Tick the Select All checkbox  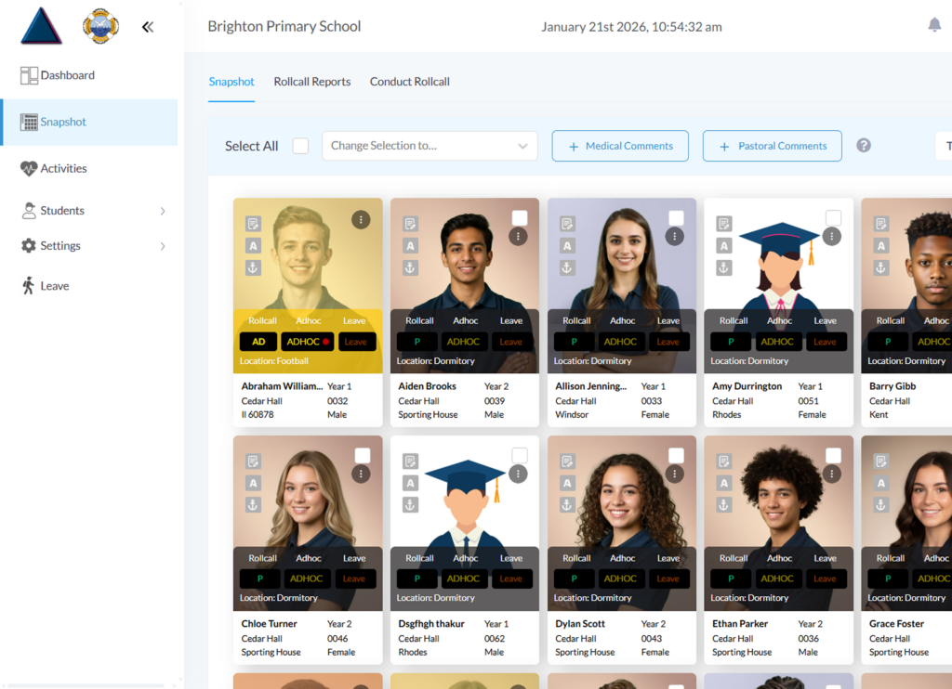click(x=300, y=146)
